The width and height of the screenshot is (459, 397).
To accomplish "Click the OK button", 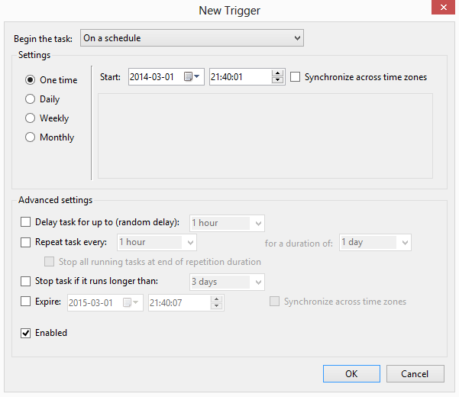I will tap(351, 374).
